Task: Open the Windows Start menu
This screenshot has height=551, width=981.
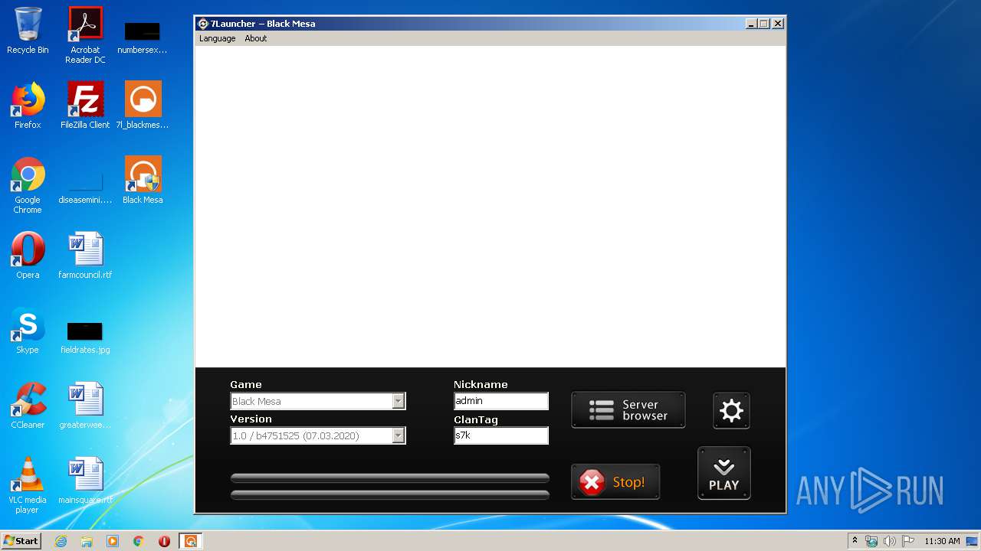Action: pos(21,540)
